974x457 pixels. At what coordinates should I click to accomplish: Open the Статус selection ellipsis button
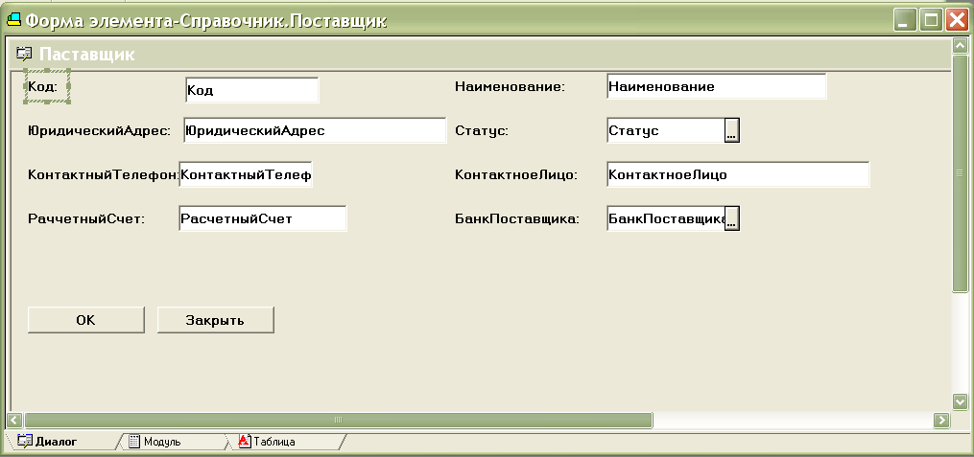(732, 131)
